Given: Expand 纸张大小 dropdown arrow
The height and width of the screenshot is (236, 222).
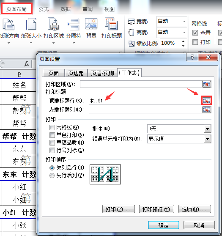Looking at the screenshot, I should [31, 43].
